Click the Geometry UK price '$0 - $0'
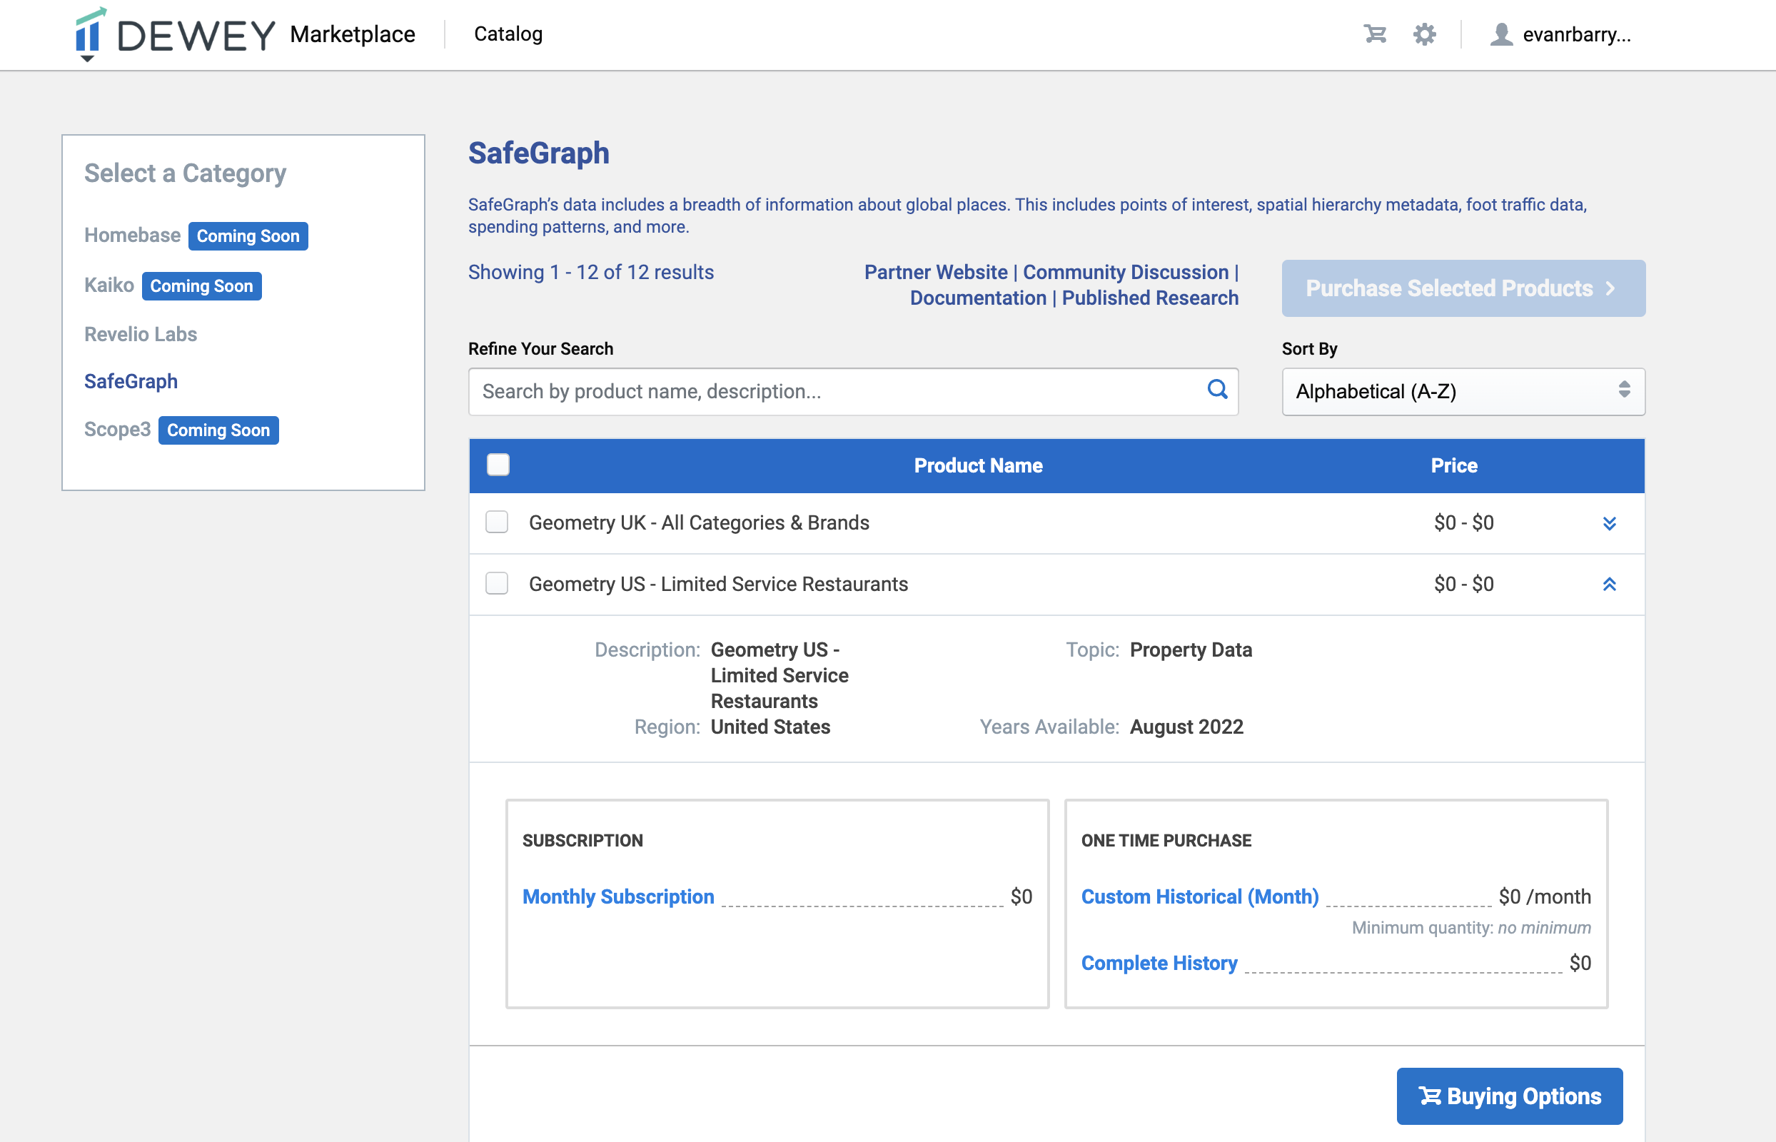 tap(1463, 522)
